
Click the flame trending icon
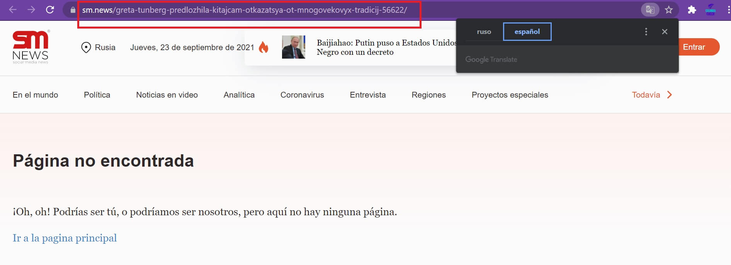(x=263, y=47)
